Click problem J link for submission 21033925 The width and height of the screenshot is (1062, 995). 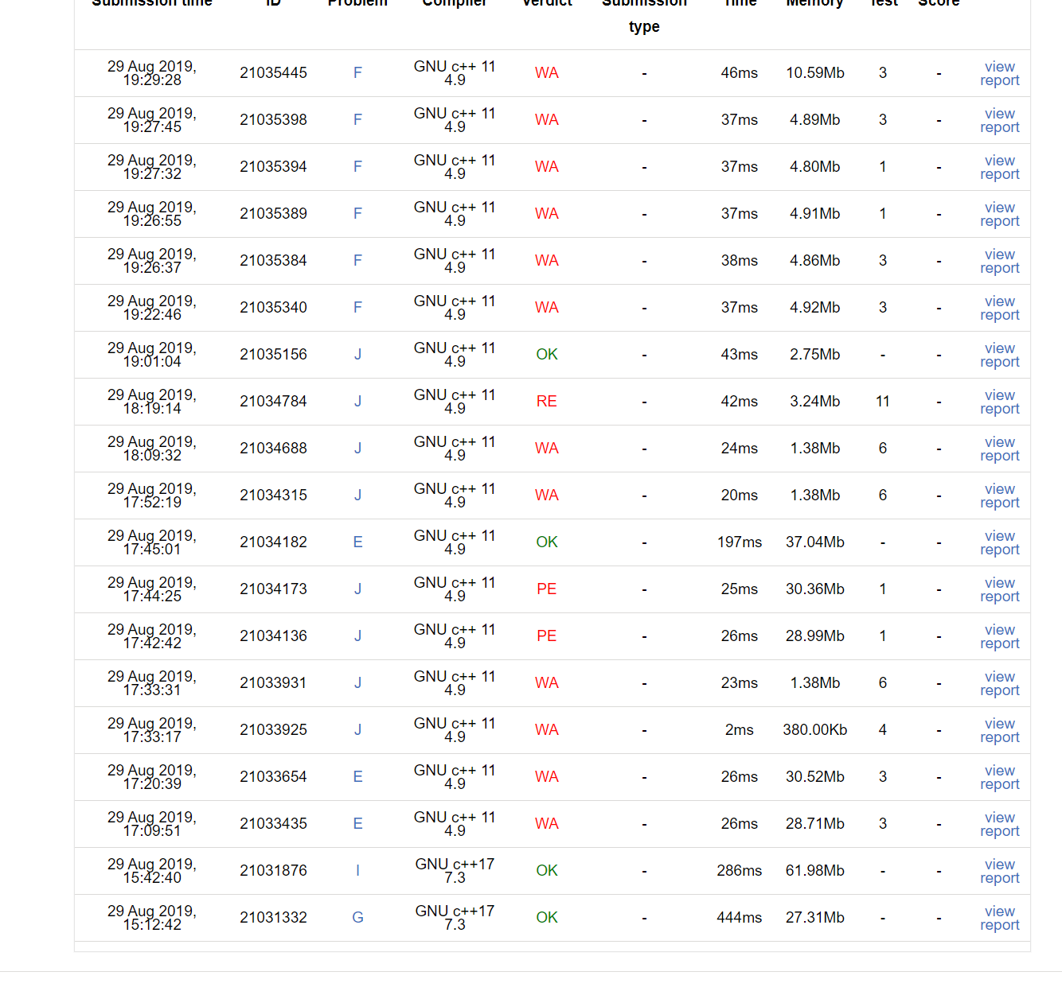click(x=357, y=730)
